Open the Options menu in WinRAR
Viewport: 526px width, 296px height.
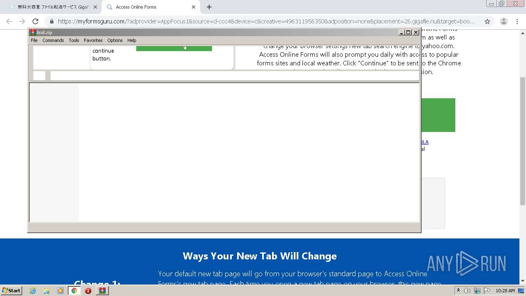coord(115,40)
